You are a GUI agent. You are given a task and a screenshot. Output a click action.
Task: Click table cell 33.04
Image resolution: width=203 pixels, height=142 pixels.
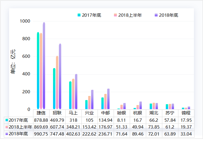(x=186, y=134)
